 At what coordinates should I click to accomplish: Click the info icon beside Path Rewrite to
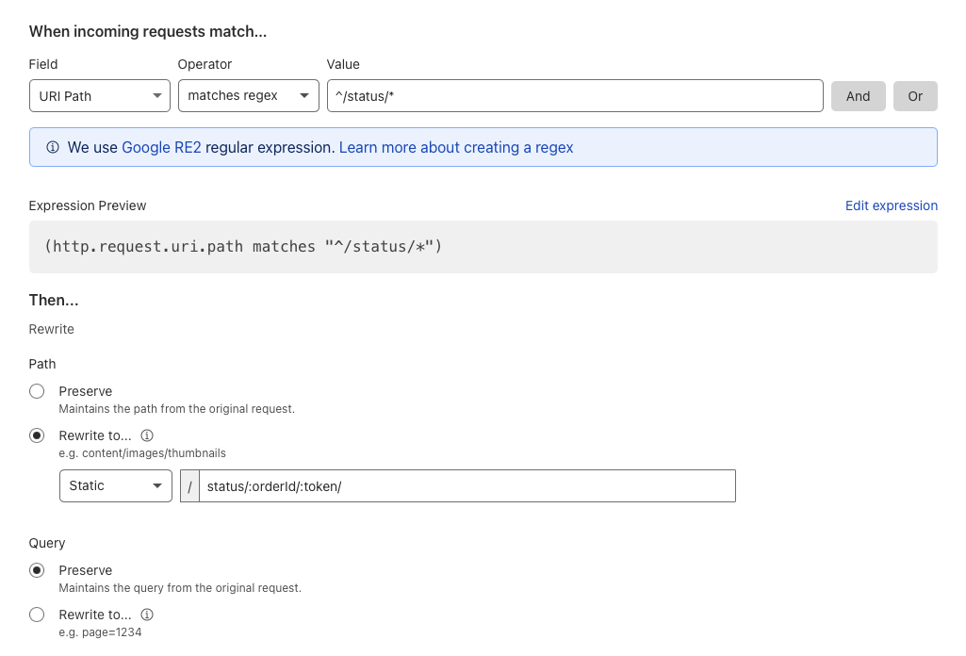pos(145,435)
